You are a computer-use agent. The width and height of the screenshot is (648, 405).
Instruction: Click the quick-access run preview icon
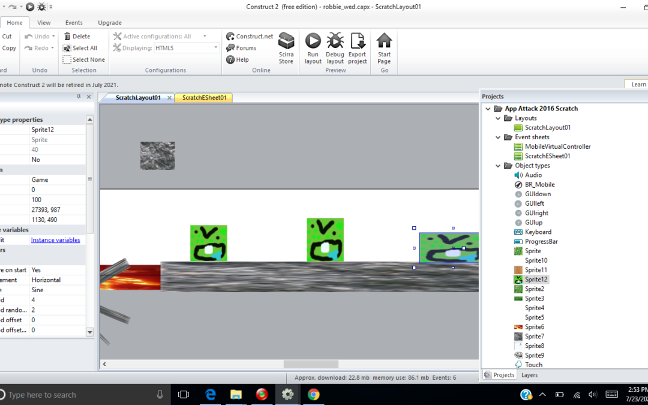point(30,7)
